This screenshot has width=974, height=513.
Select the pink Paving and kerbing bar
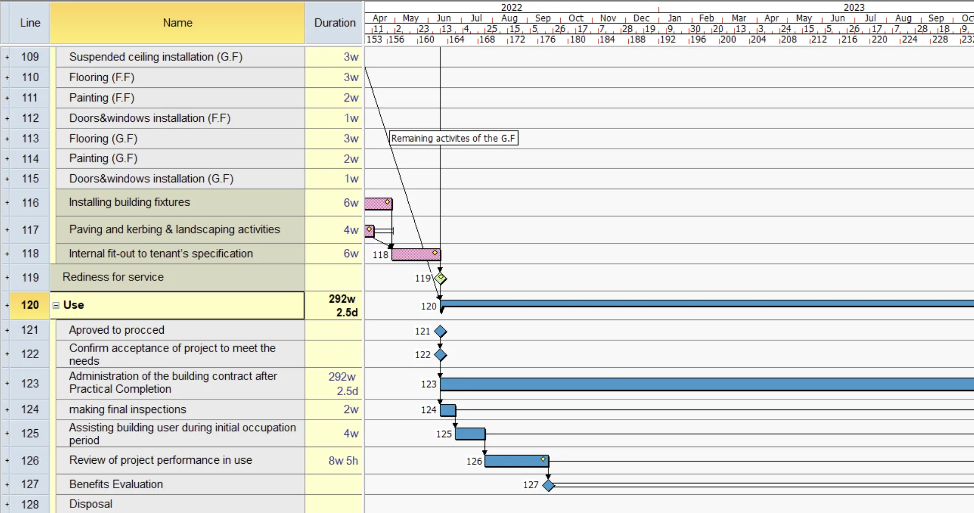pyautogui.click(x=370, y=231)
